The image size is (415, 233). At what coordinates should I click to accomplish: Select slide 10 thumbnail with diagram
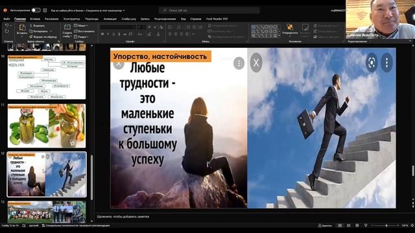(47, 77)
